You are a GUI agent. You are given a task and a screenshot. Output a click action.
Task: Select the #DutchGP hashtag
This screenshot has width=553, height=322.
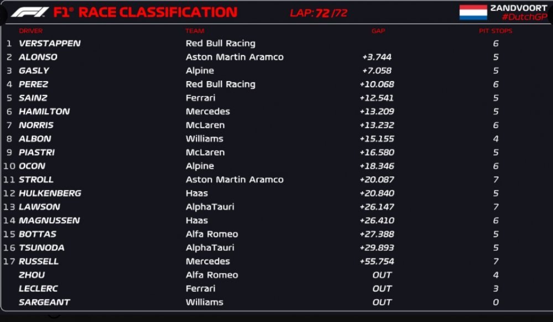tap(524, 17)
